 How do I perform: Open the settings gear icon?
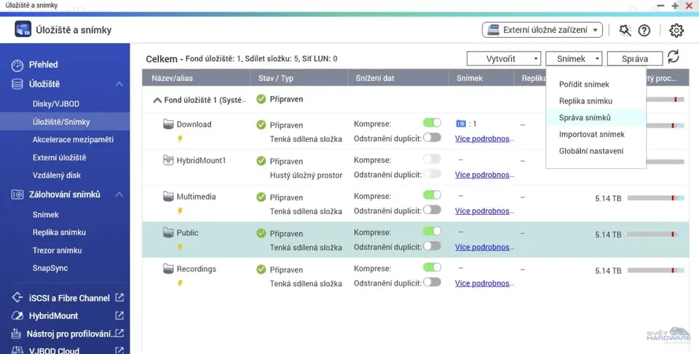[676, 31]
